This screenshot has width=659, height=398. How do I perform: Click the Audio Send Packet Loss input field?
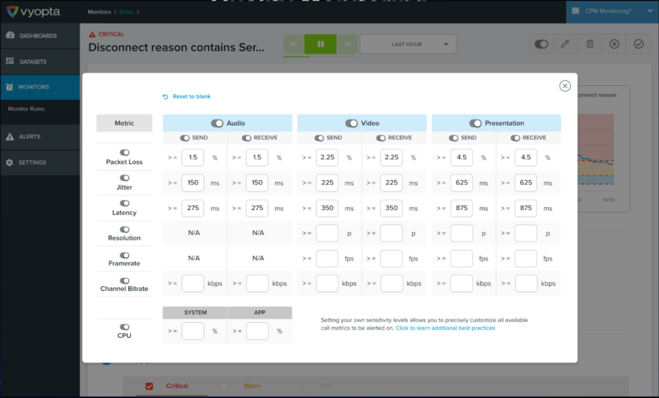(x=193, y=158)
